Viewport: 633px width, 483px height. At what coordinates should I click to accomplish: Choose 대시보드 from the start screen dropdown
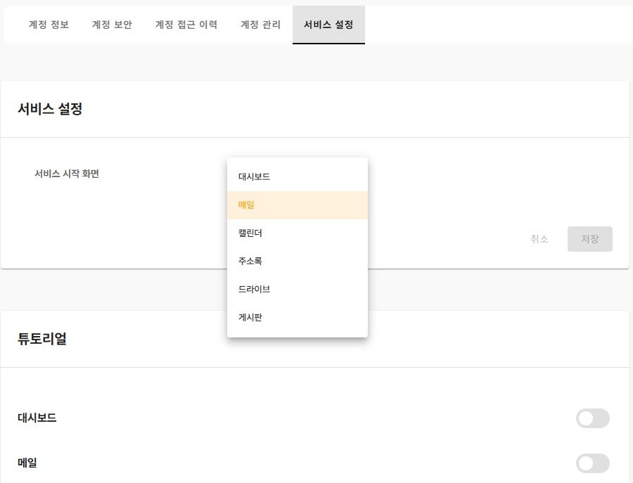(298, 176)
